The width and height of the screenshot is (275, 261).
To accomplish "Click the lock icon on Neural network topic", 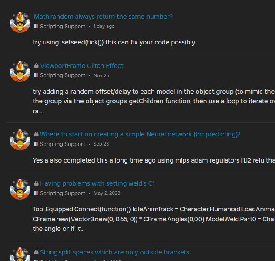I will click(x=36, y=134).
